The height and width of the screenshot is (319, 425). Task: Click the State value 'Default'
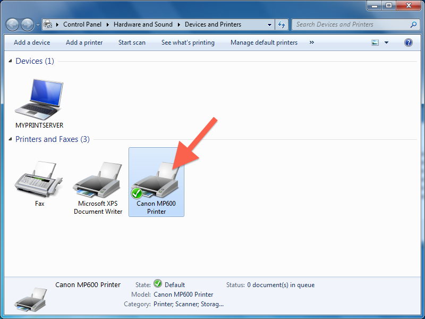click(175, 285)
